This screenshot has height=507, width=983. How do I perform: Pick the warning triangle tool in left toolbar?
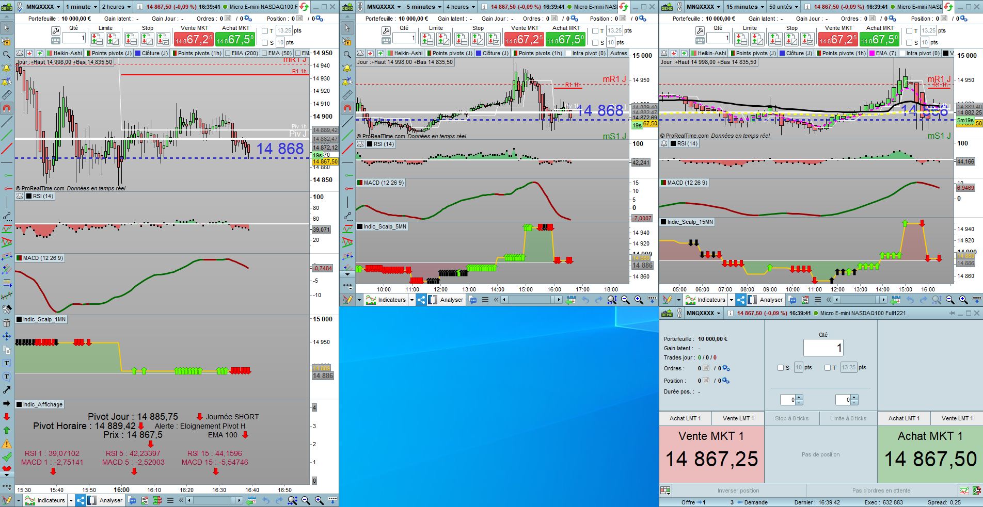pos(7,444)
